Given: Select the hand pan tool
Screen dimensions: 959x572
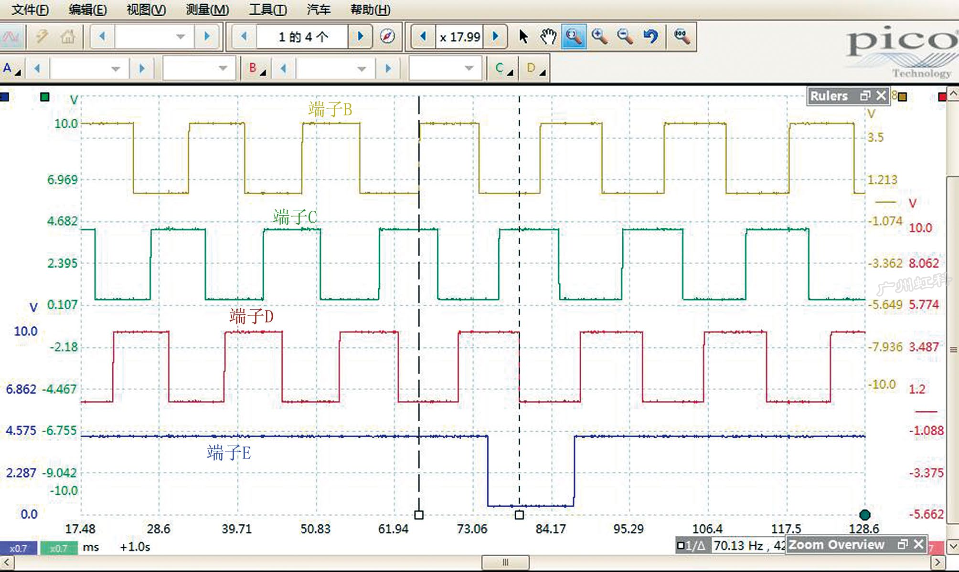Looking at the screenshot, I should (x=549, y=37).
